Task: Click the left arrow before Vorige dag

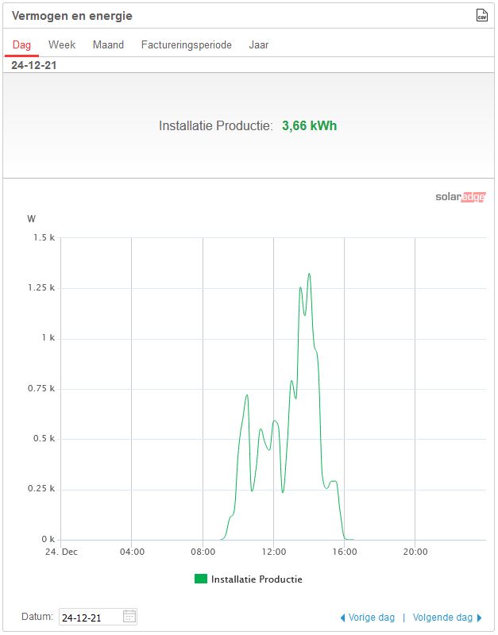Action: pyautogui.click(x=342, y=618)
